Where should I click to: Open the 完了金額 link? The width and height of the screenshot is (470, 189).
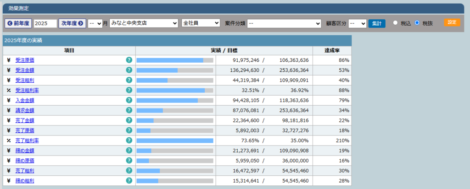pos(25,120)
